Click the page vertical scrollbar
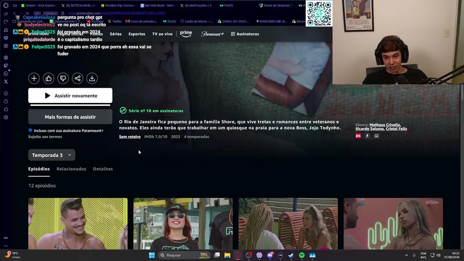Image resolution: width=464 pixels, height=261 pixels. click(462, 92)
